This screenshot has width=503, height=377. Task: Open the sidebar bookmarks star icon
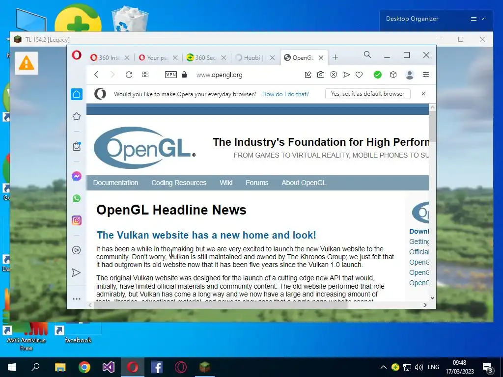(x=77, y=116)
